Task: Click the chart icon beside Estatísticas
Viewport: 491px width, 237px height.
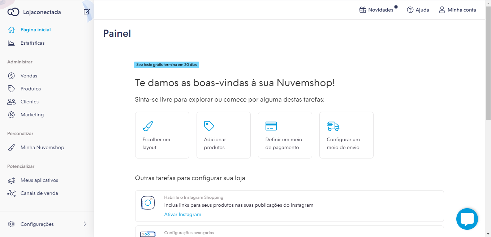Action: coord(11,43)
